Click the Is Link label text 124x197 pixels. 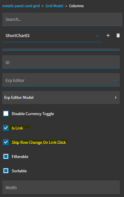click(17, 128)
